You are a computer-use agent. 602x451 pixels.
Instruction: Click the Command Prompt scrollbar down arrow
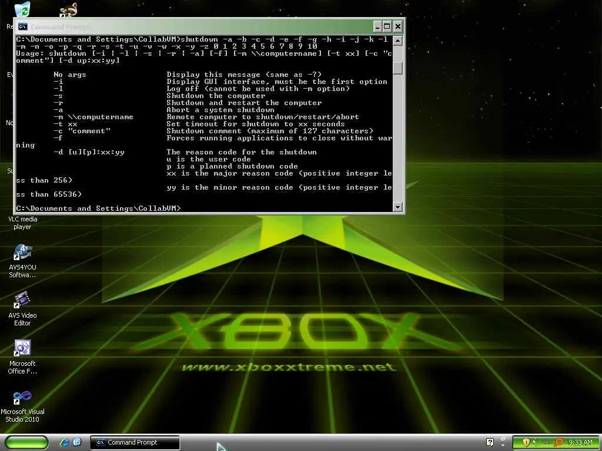click(x=398, y=207)
